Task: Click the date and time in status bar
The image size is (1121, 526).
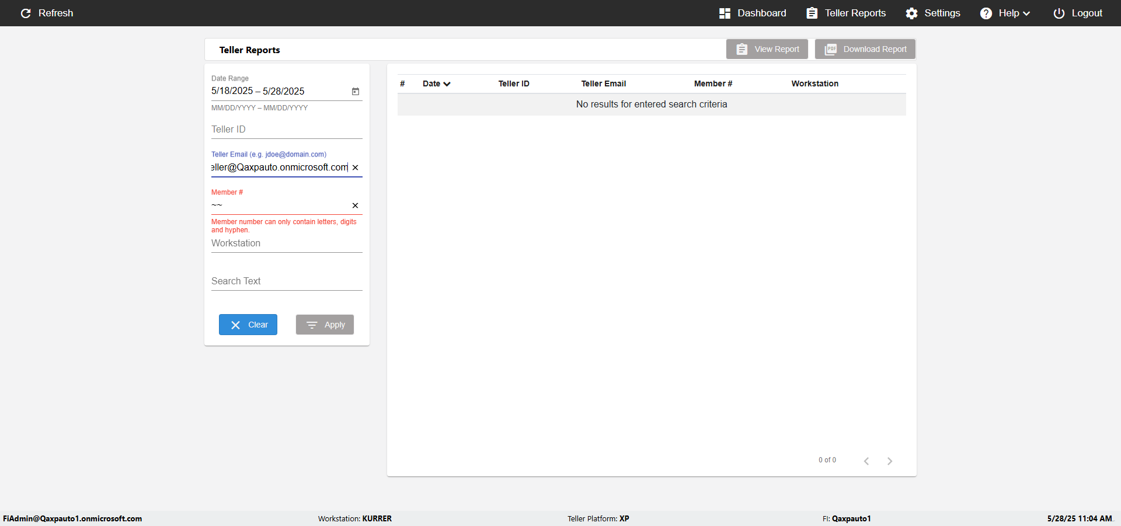Action: pos(1080,518)
